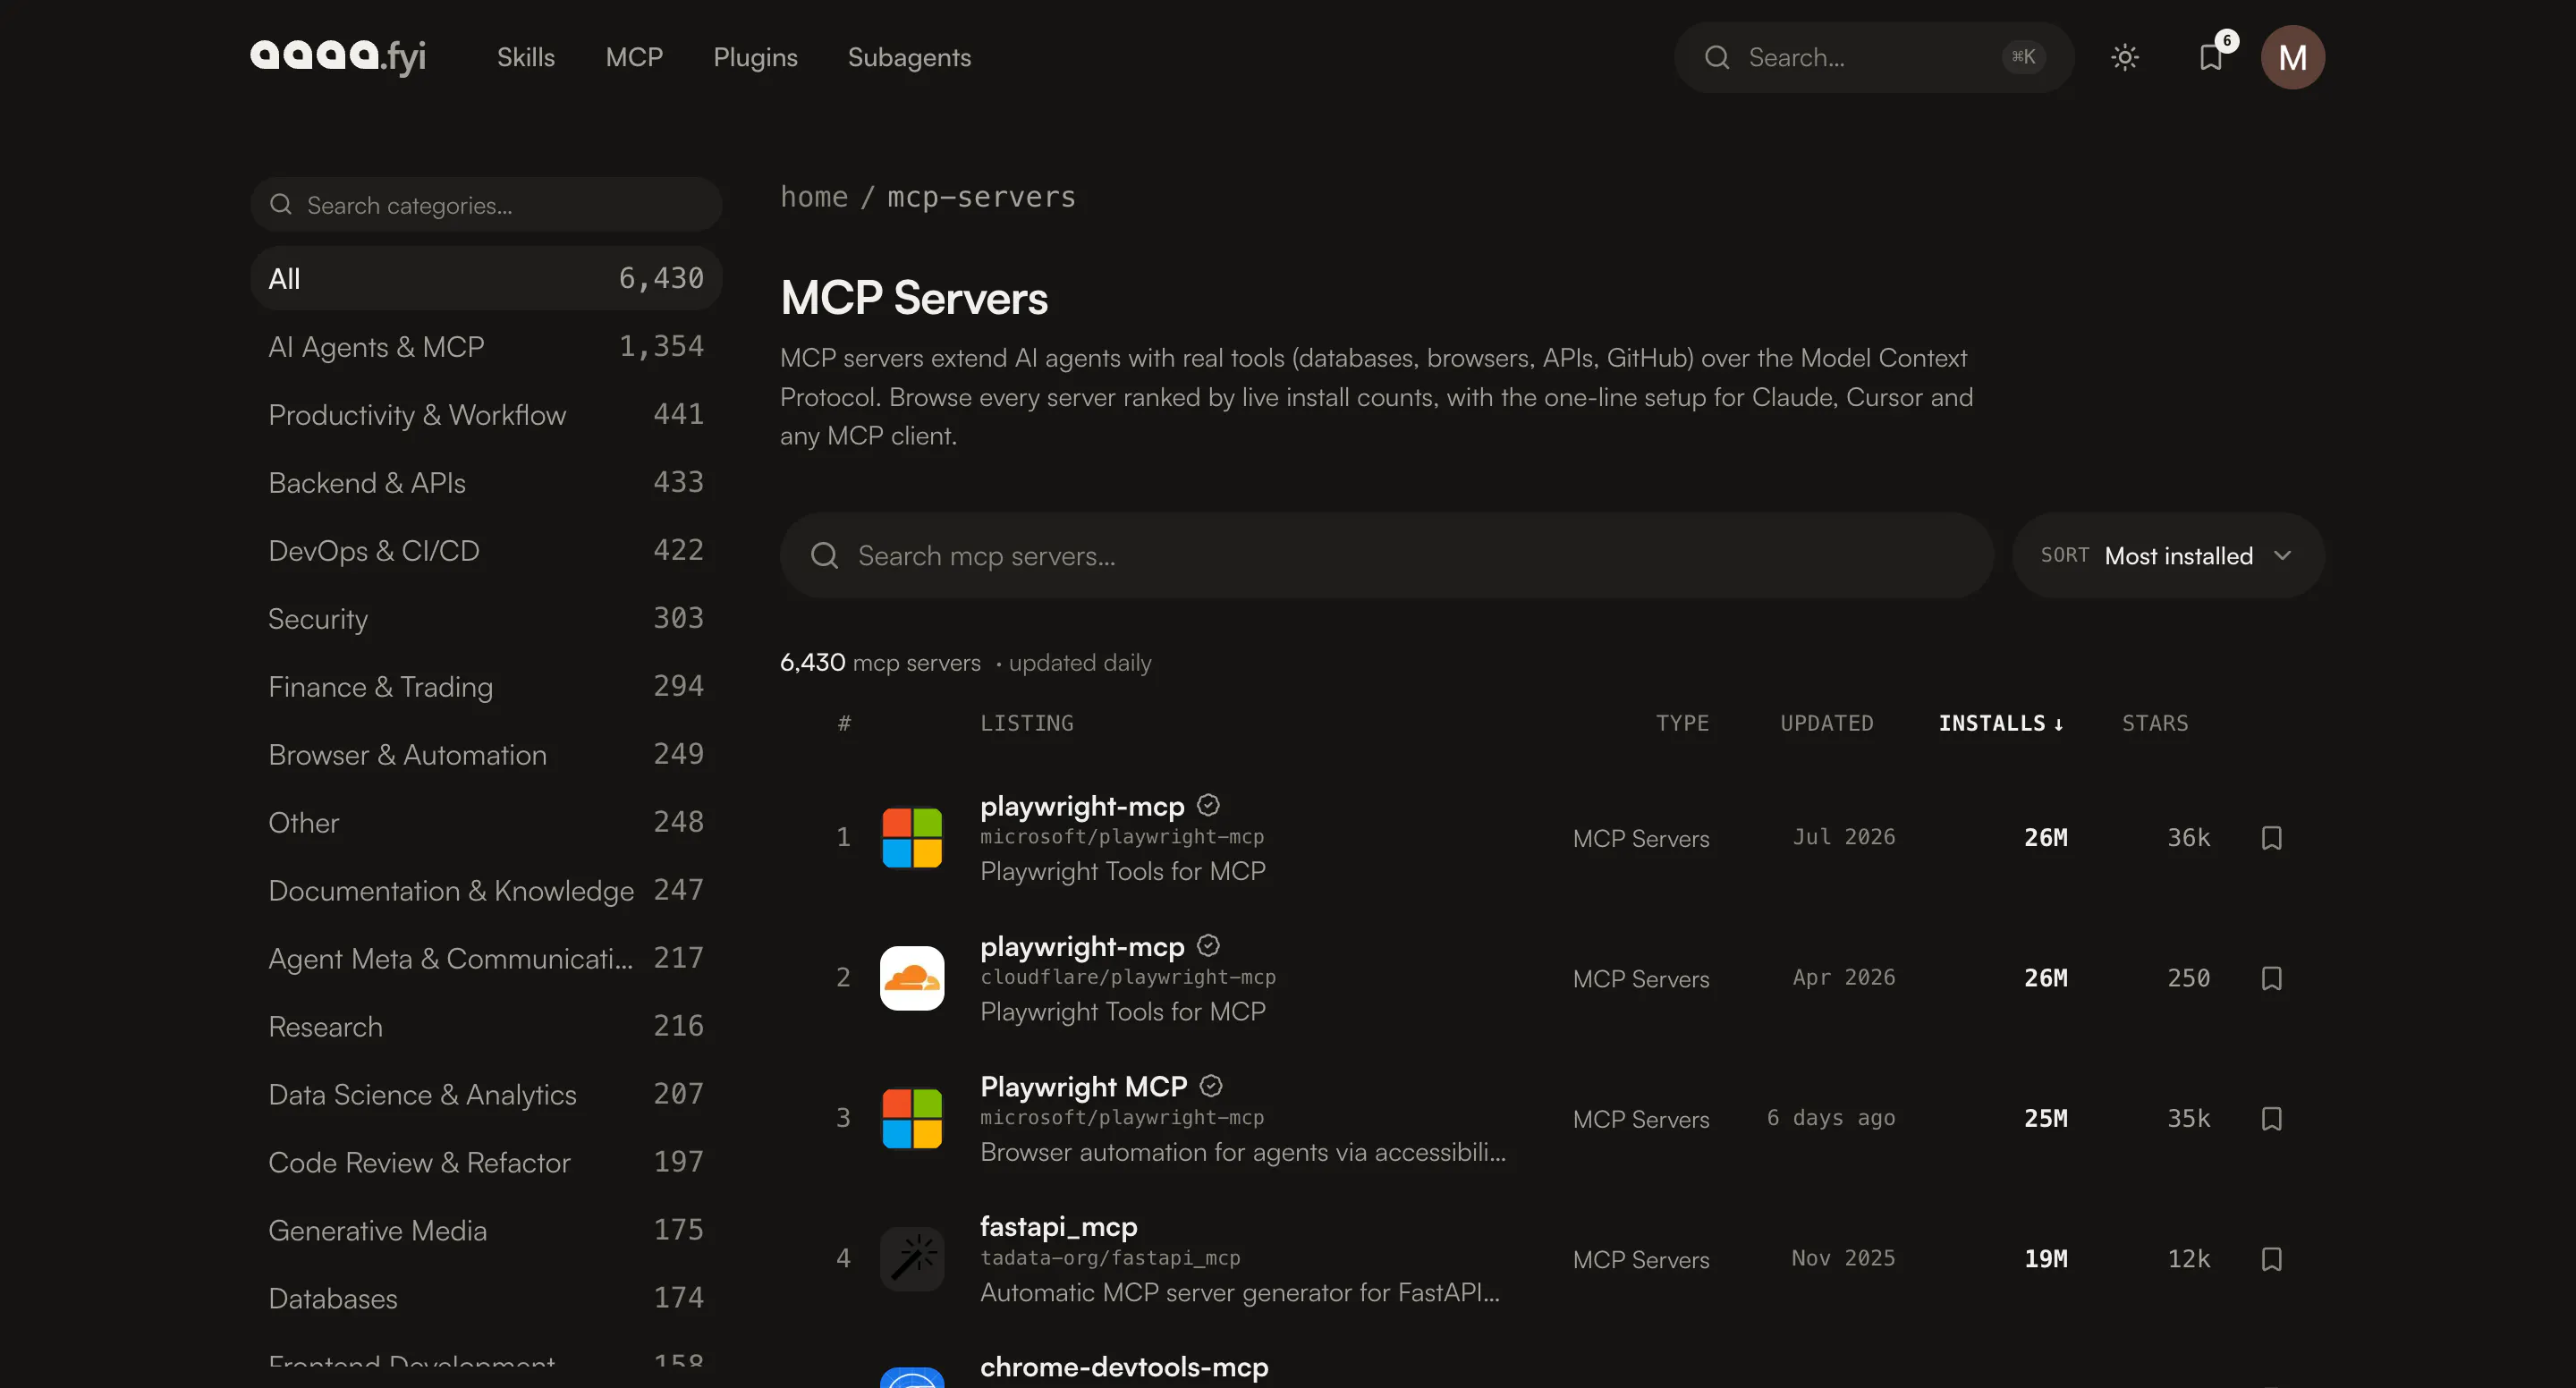Screen dimensions: 2576x1388
Task: Select Data Science & Analytics category
Action: click(x=486, y=1094)
